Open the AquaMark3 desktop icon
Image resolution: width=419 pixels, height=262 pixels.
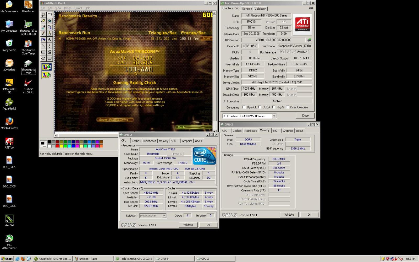pyautogui.click(x=9, y=104)
